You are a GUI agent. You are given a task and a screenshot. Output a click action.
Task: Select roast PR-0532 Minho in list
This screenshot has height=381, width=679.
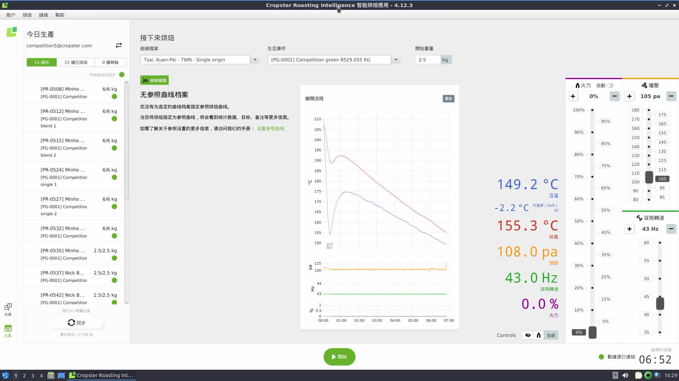74,232
